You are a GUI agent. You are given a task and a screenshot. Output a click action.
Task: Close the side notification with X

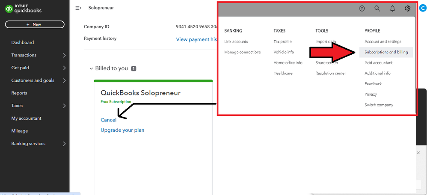(418, 153)
